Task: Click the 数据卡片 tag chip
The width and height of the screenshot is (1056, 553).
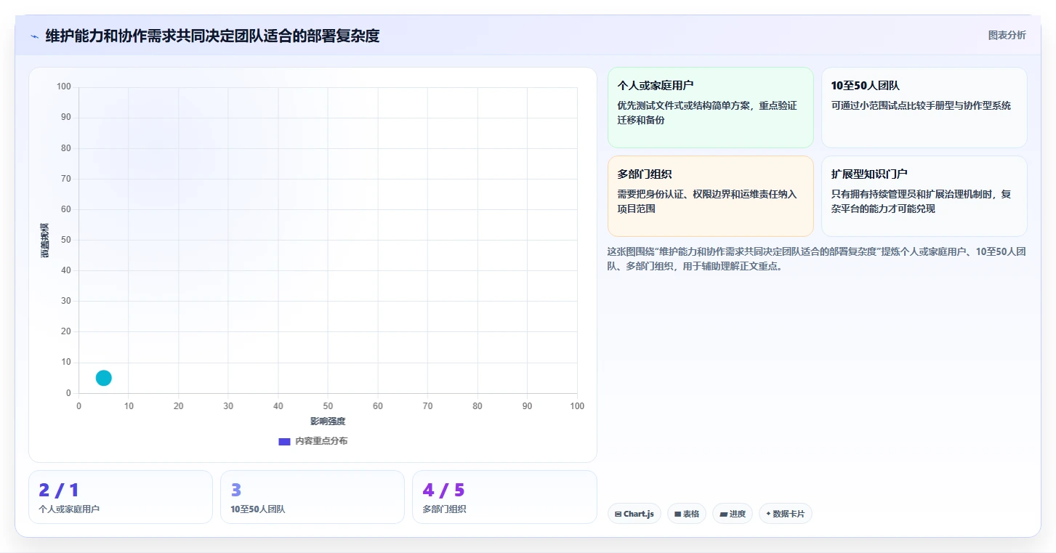Action: point(785,514)
